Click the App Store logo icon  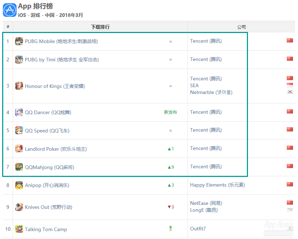9,10
